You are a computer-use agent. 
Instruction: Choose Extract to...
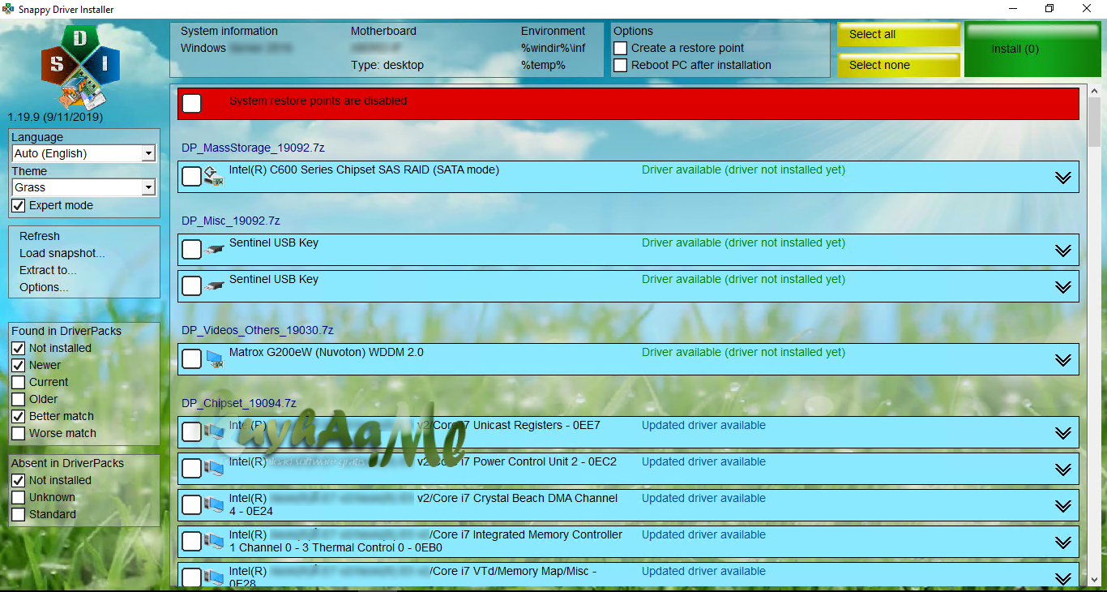click(48, 270)
